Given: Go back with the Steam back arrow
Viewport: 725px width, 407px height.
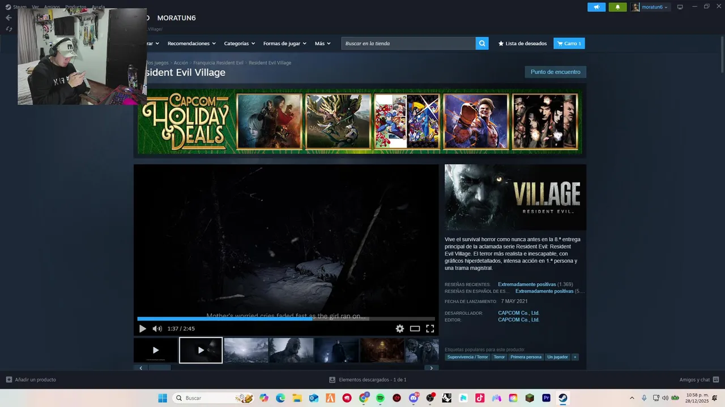Looking at the screenshot, I should (x=8, y=18).
